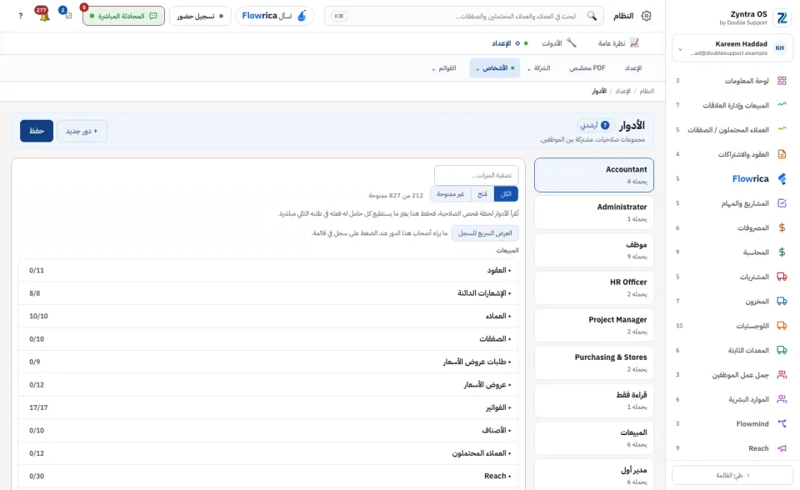Select the HR Officer role card

(594, 287)
